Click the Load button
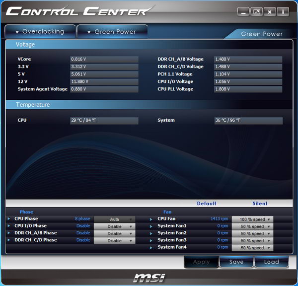This screenshot has height=286, width=298. click(271, 262)
